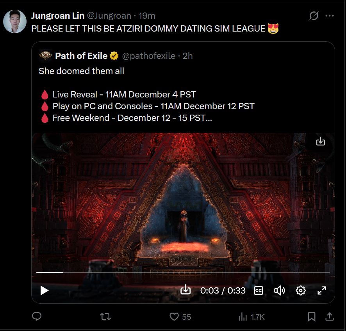Click the download icon in player controls
346x331 pixels.
click(x=185, y=290)
